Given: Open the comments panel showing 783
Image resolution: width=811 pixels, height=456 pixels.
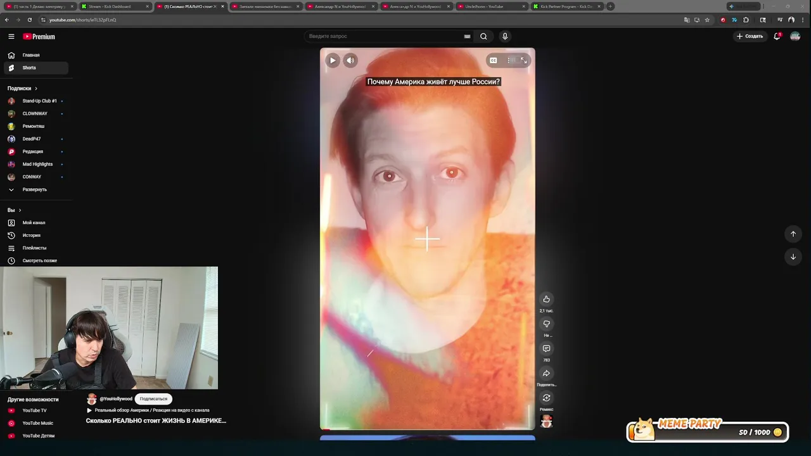Looking at the screenshot, I should click(x=546, y=348).
